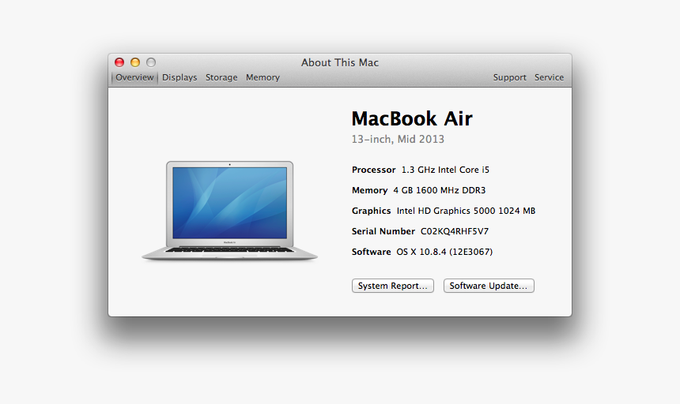Open the Support section

click(x=509, y=77)
